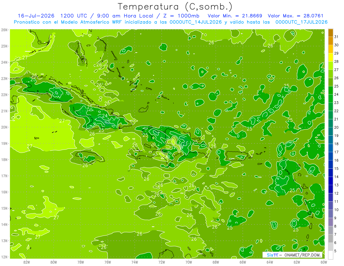344x266 pixels.
Task: Click the "64W" longitude label
Action: click(270, 262)
